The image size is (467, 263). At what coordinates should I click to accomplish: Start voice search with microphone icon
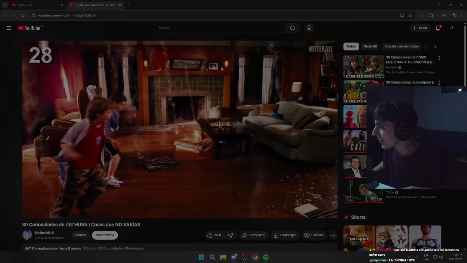coord(309,28)
